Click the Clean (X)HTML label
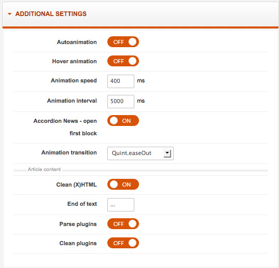279x268 pixels. (x=77, y=185)
